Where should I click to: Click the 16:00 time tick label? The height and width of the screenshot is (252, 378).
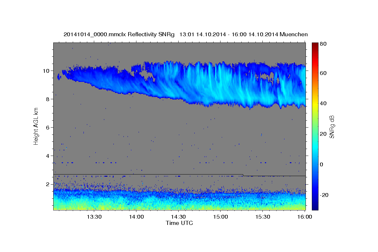pyautogui.click(x=305, y=217)
